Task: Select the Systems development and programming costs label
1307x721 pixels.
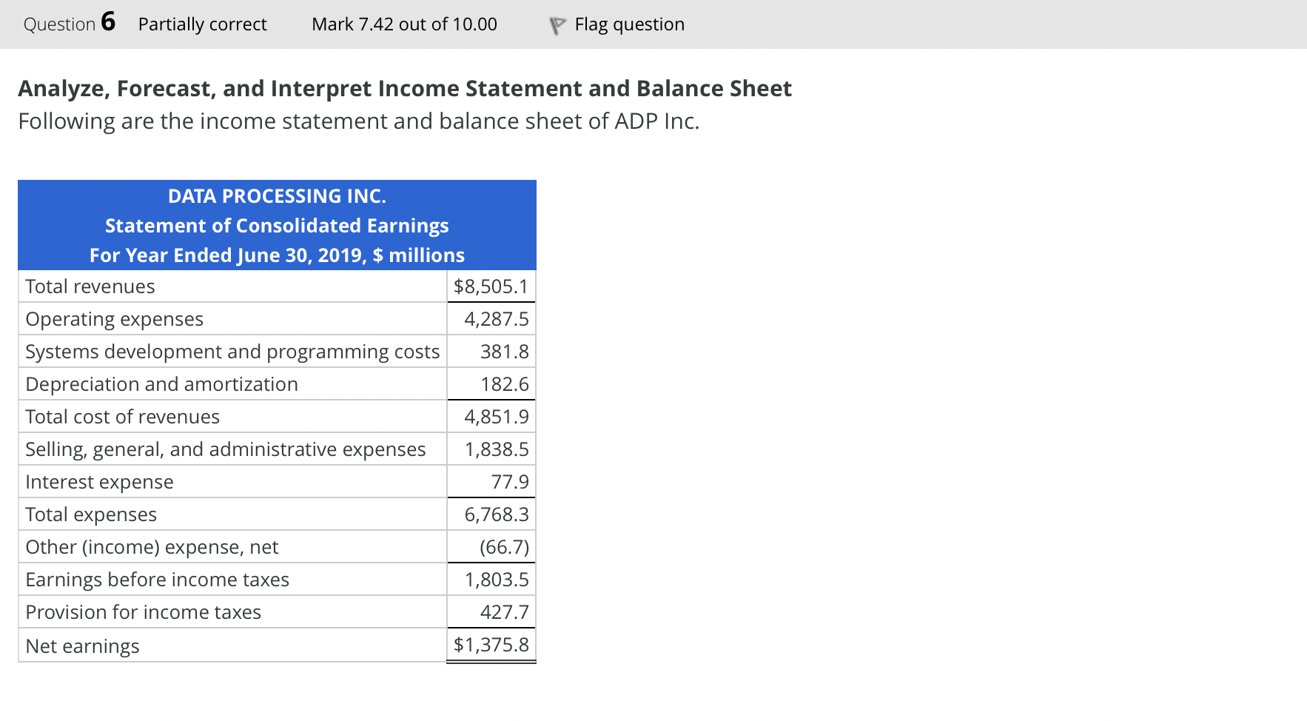Action: tap(232, 352)
